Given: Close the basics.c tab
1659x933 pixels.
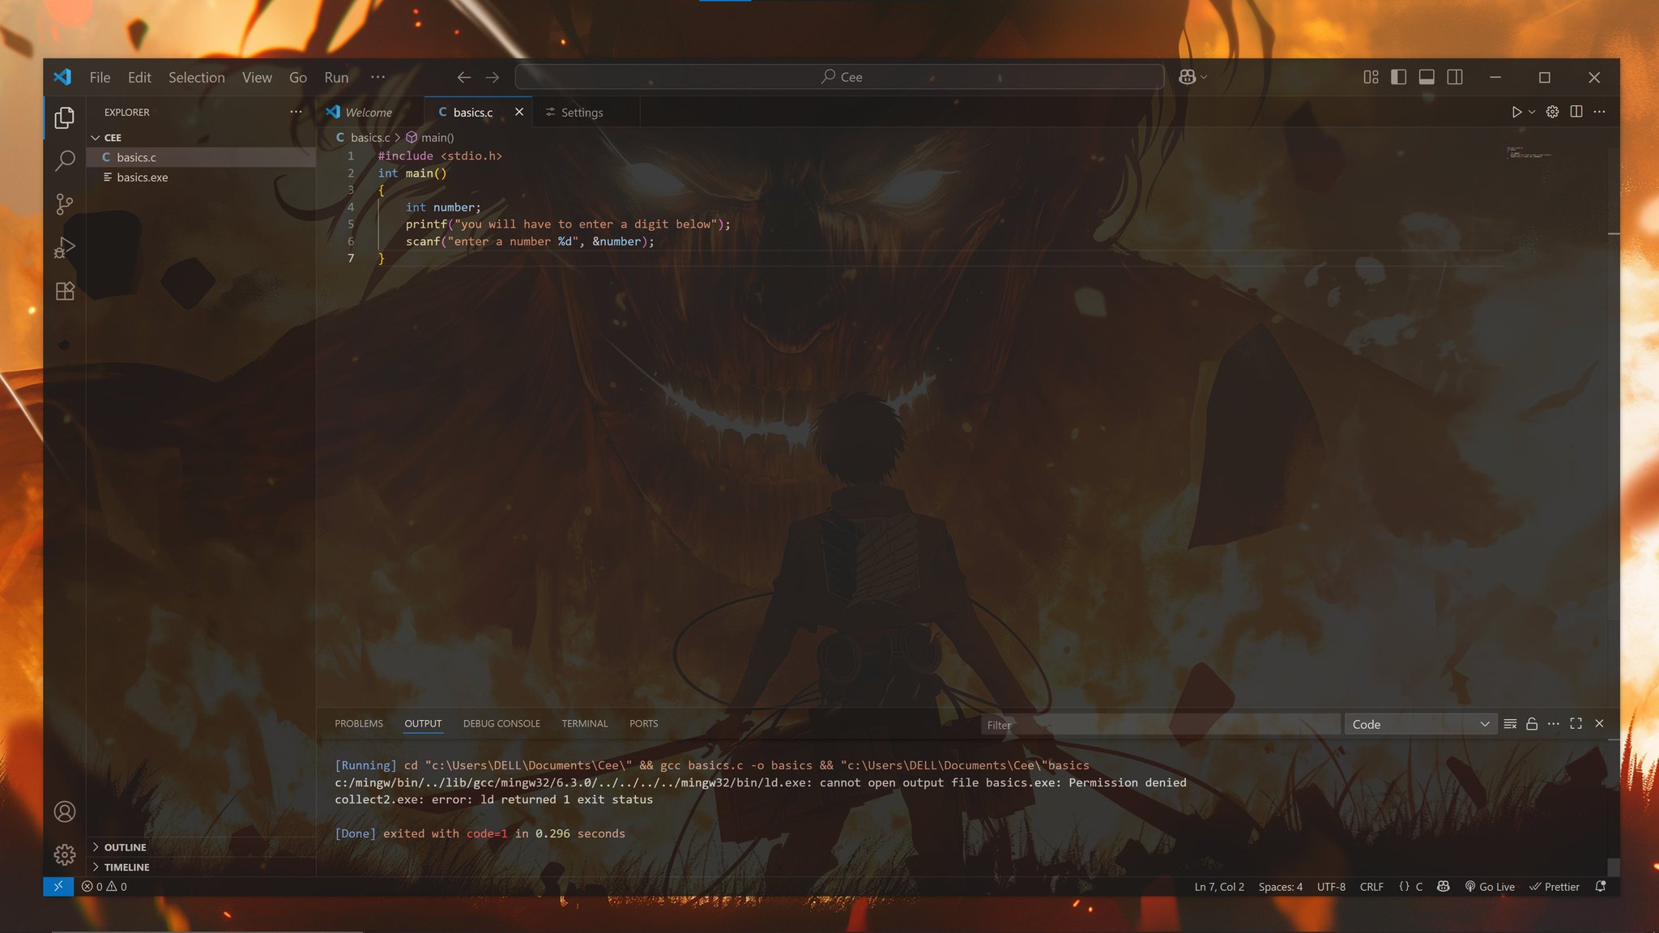Looking at the screenshot, I should click(x=519, y=112).
